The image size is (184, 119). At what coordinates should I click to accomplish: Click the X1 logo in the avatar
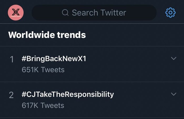pos(16,12)
